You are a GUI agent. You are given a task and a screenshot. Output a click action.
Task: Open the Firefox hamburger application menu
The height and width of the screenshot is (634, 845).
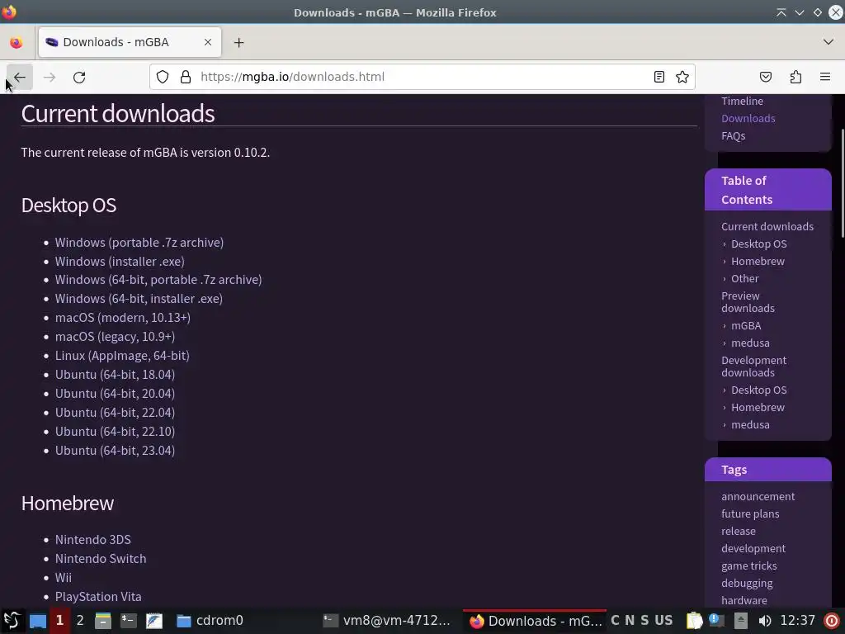click(825, 77)
